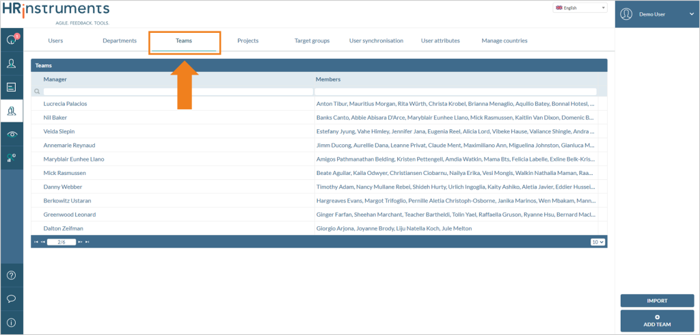700x335 pixels.
Task: Click the HR Instruments logo
Action: pos(56,12)
